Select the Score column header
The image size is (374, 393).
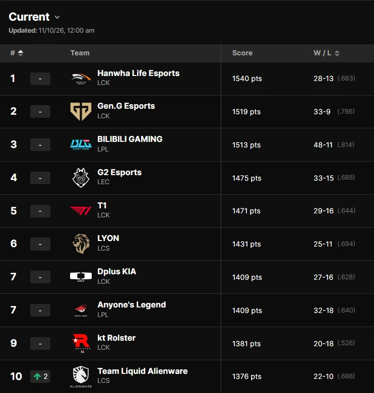click(x=242, y=53)
